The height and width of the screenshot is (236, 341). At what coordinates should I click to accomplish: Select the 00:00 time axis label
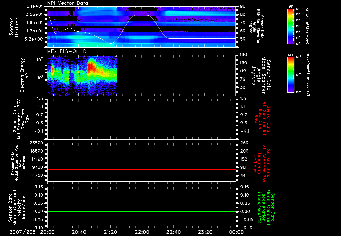pyautogui.click(x=236, y=232)
